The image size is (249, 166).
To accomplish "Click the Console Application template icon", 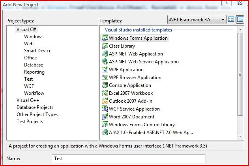I will 105,85.
